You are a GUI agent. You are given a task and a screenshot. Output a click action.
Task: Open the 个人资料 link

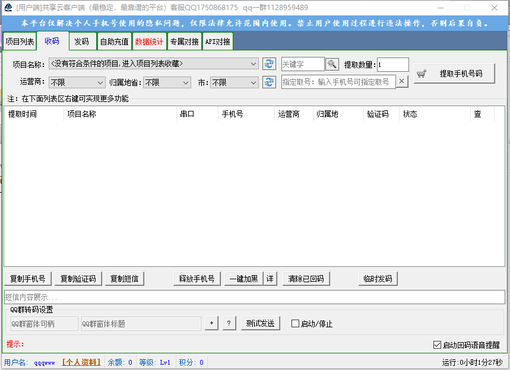click(x=81, y=362)
